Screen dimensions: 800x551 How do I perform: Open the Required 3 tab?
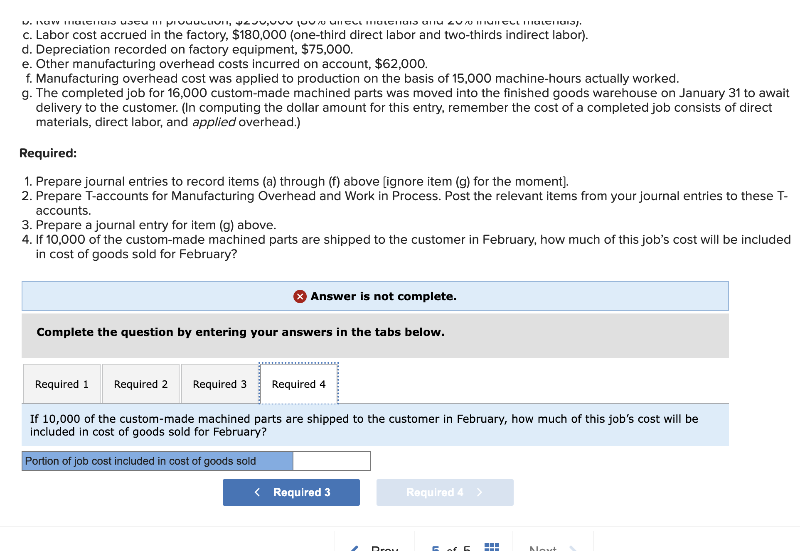(219, 384)
